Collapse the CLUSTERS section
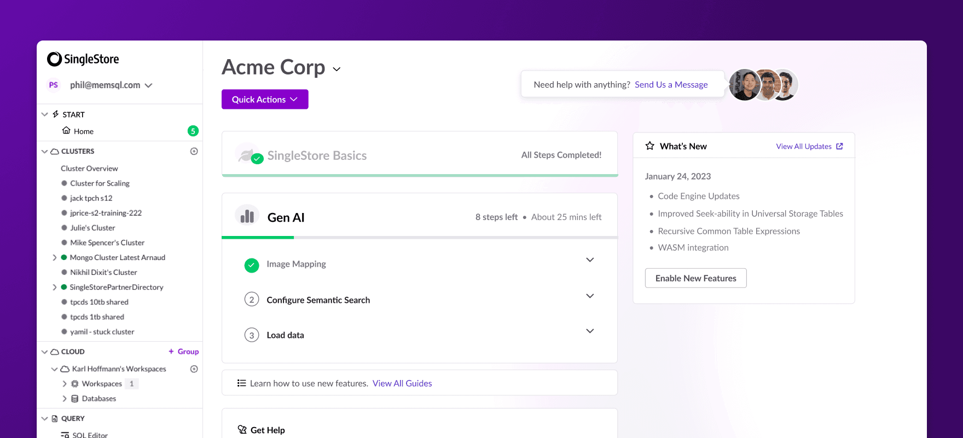This screenshot has height=438, width=963. (x=45, y=151)
